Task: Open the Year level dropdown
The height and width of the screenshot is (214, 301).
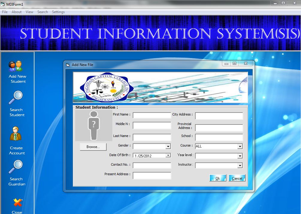Action: point(240,156)
